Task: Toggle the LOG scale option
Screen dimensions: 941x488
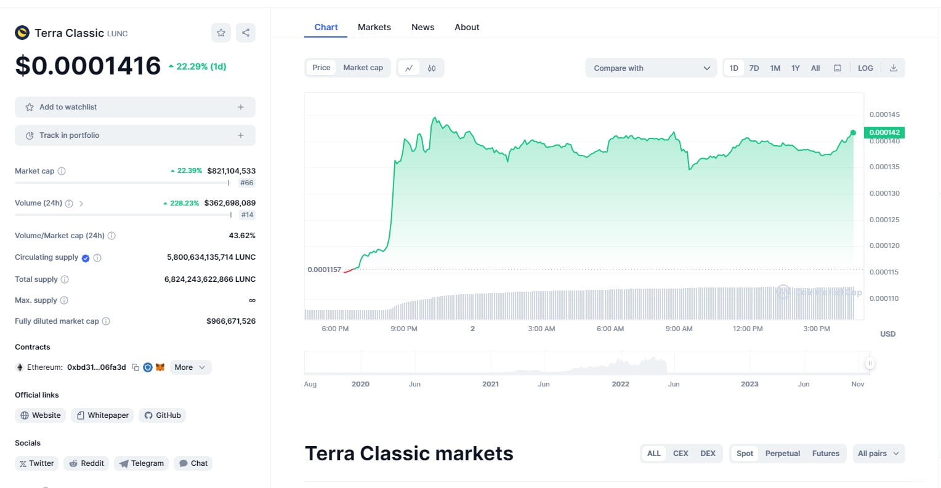Action: (865, 68)
